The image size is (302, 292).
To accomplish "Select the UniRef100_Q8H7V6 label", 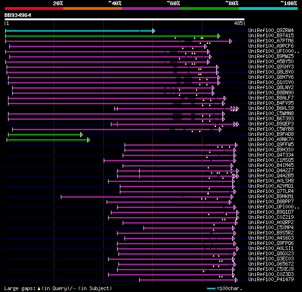I will point(271,77).
